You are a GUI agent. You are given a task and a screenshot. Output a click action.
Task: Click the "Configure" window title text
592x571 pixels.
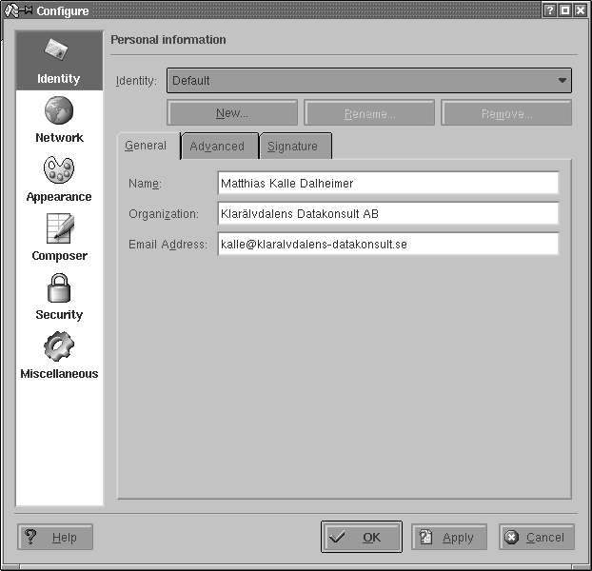[62, 11]
